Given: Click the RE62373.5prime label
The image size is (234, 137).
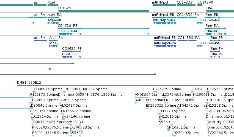Looking at the screenshot, I should [44, 95].
